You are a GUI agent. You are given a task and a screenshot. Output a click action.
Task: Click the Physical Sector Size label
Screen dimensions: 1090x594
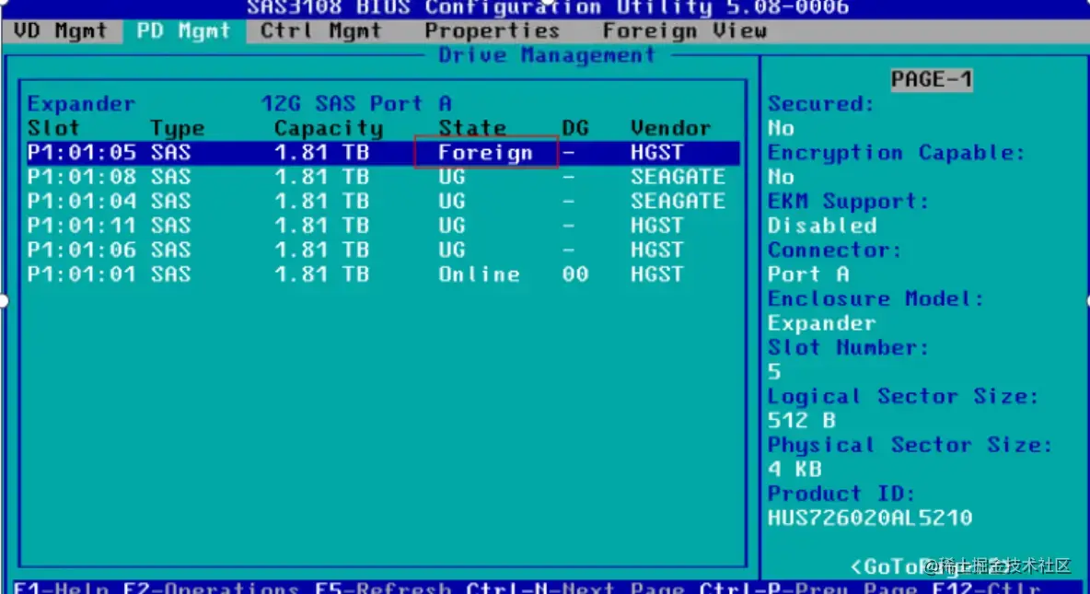[910, 445]
